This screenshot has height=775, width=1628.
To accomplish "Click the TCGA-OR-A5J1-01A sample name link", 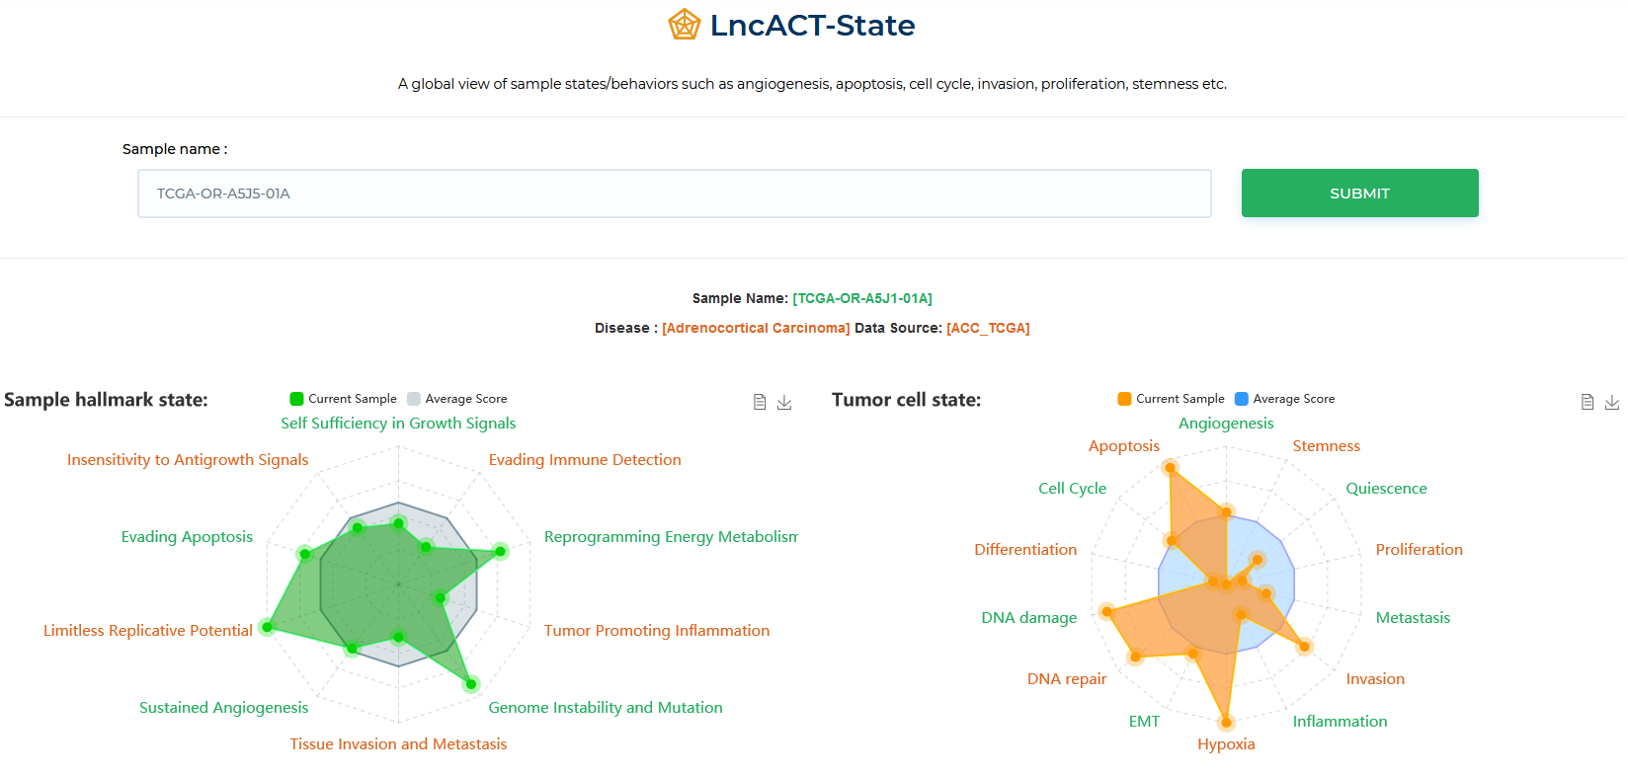I will point(862,298).
